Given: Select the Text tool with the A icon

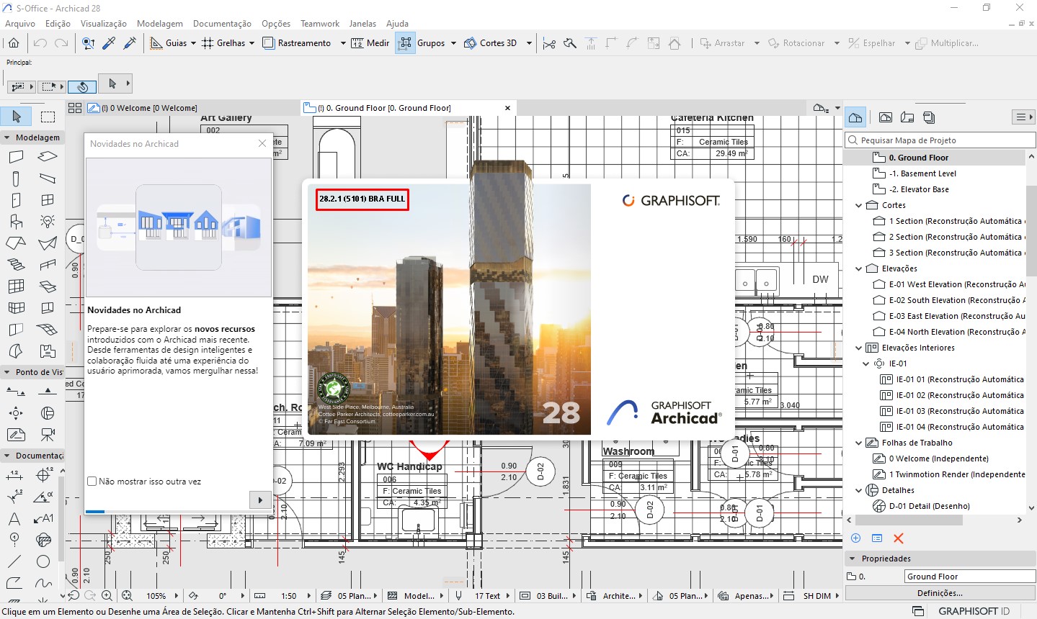Looking at the screenshot, I should [x=14, y=518].
